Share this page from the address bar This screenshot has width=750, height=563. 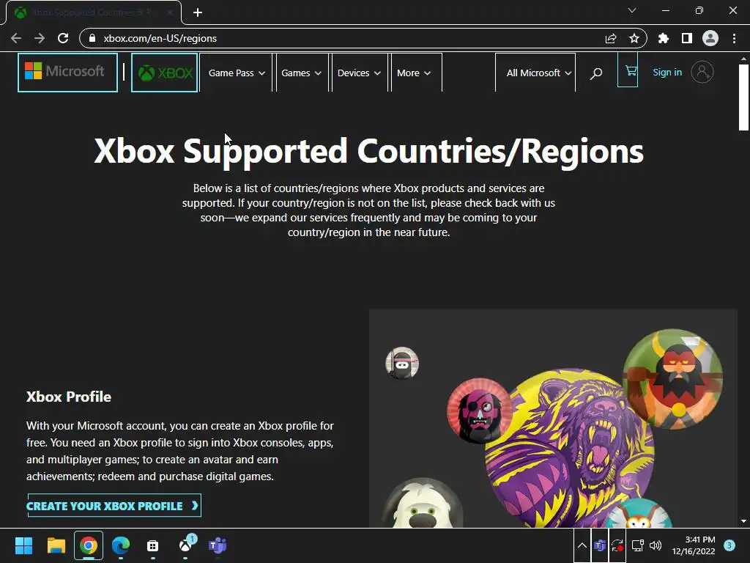click(611, 38)
